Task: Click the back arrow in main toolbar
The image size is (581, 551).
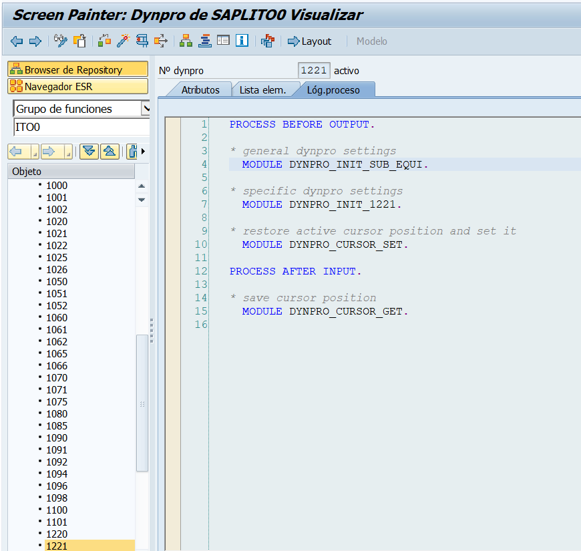Action: coord(17,41)
